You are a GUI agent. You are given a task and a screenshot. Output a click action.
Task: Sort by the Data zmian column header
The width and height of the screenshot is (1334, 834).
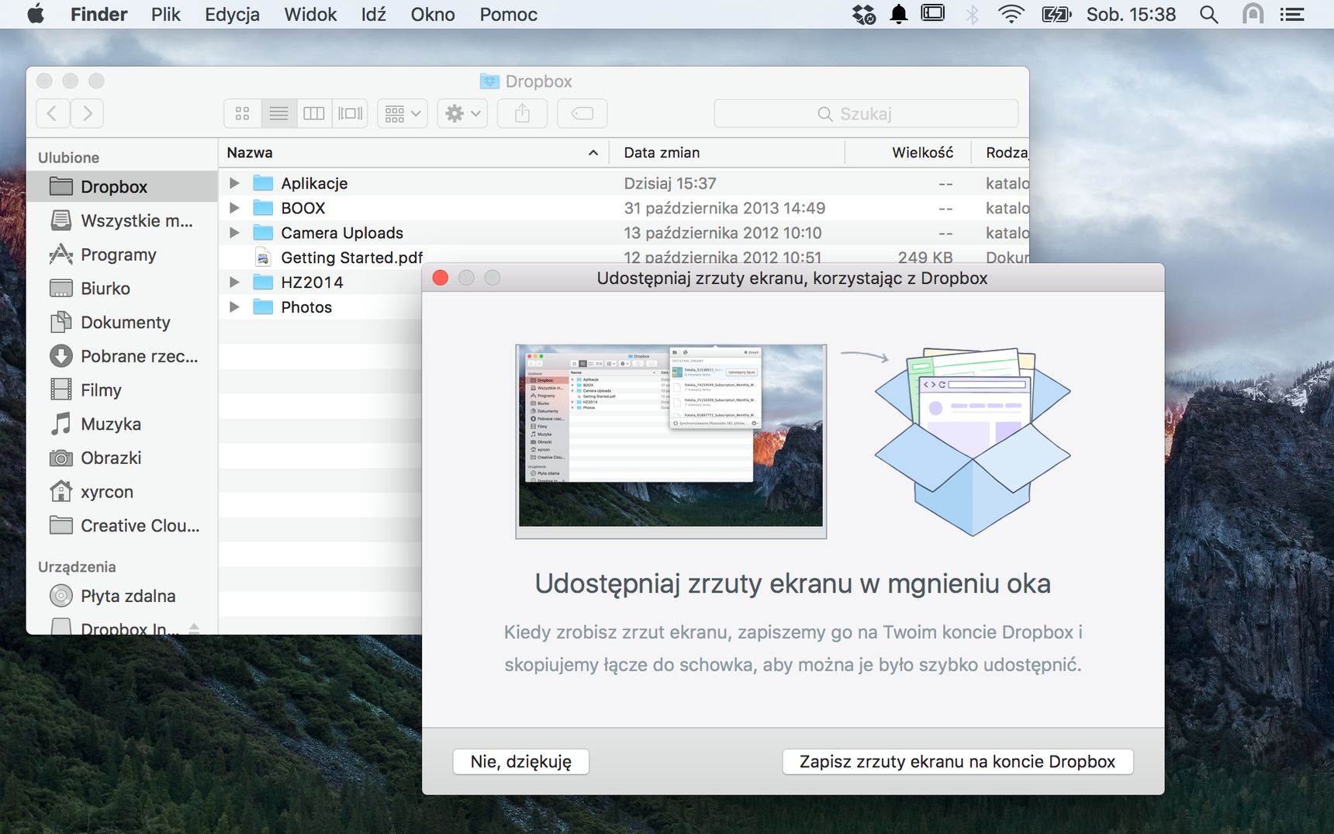726,153
